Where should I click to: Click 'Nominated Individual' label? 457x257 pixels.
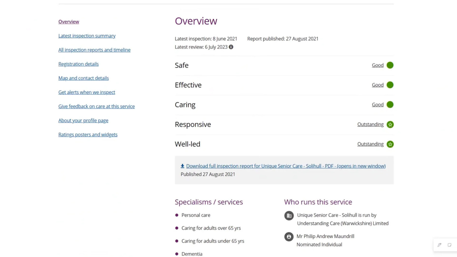[319, 245]
